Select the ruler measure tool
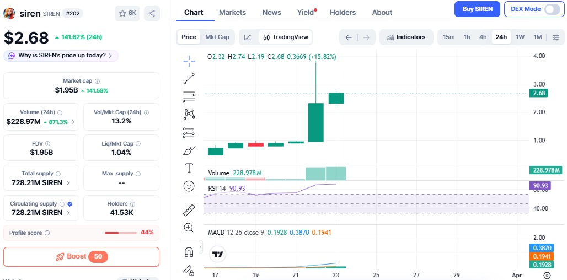This screenshot has height=280, width=567. (189, 210)
